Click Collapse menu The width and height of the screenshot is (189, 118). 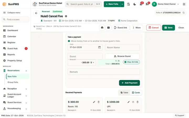(12, 13)
